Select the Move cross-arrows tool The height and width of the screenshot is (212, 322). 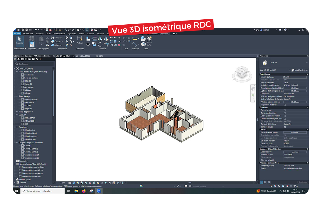pos(88,44)
